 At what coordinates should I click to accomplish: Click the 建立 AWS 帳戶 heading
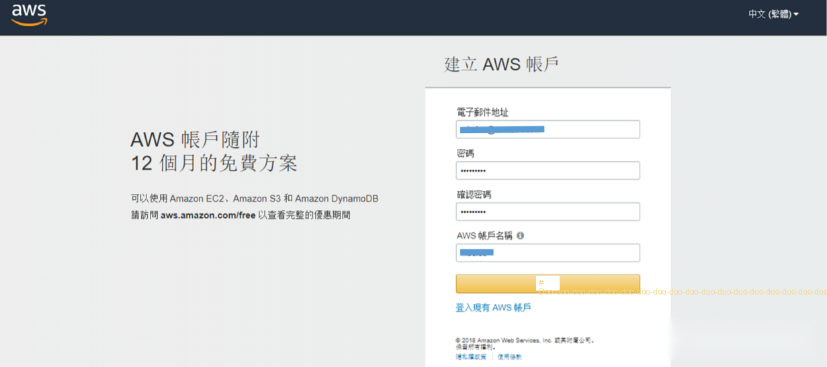tap(502, 64)
